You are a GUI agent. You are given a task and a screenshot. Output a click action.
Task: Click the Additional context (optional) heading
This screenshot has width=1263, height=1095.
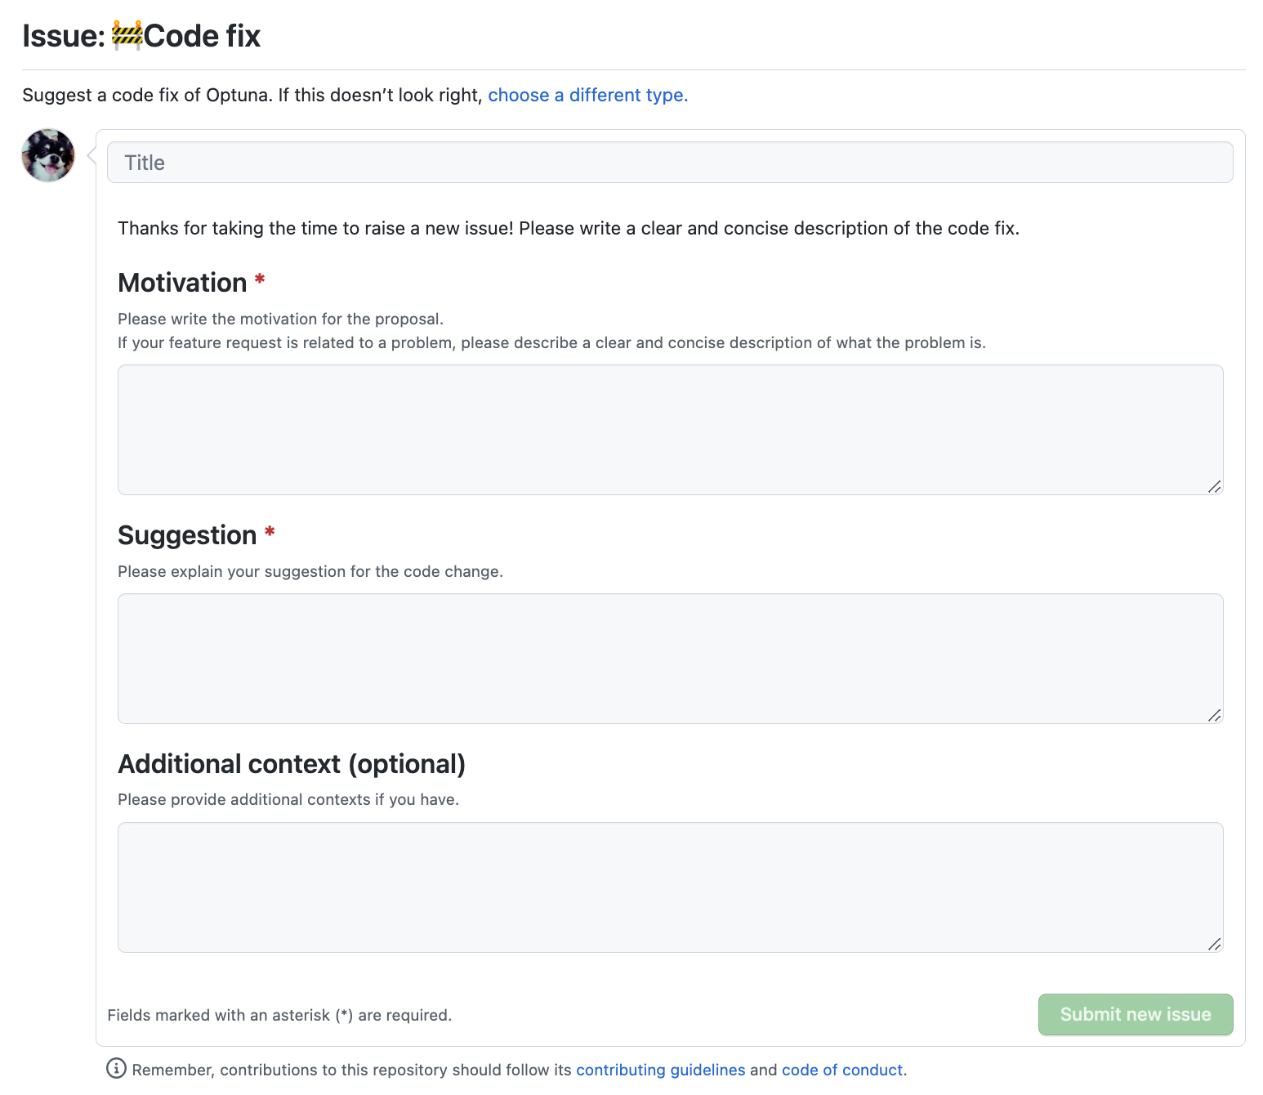(292, 764)
